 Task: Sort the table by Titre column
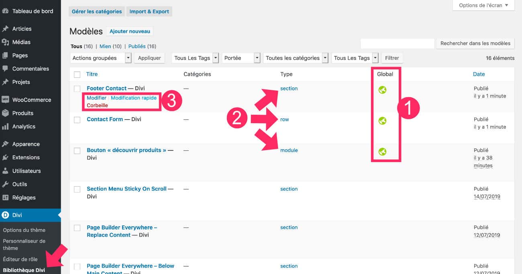click(x=92, y=74)
